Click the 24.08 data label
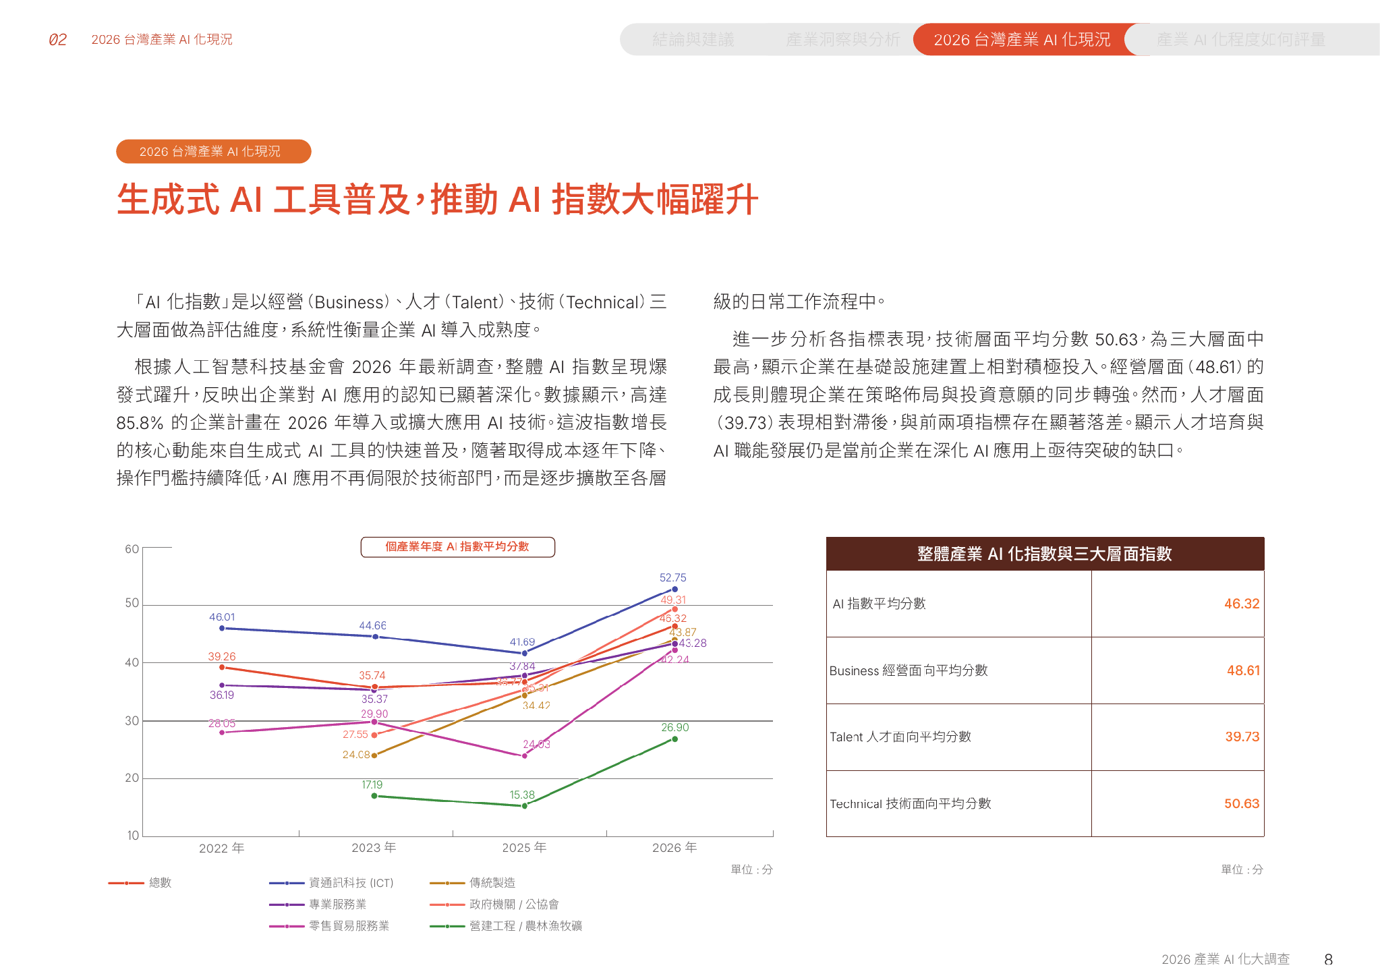The width and height of the screenshot is (1380, 976). pyautogui.click(x=356, y=755)
